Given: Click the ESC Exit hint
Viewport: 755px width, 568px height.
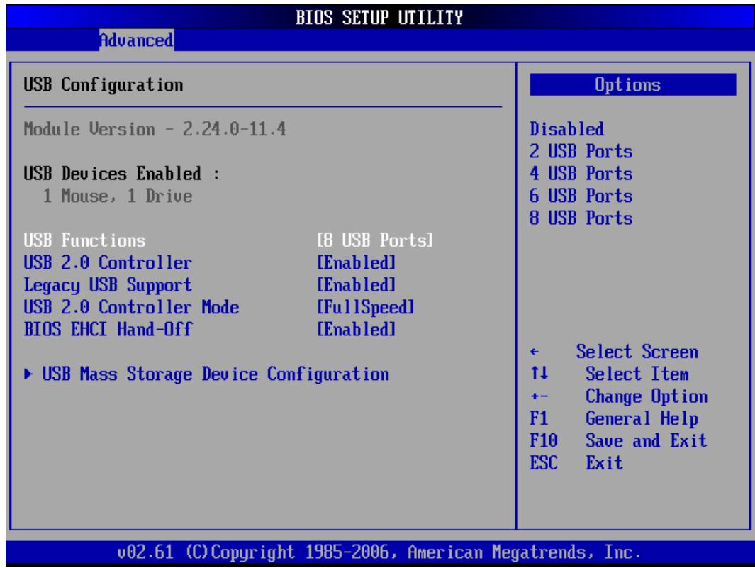Looking at the screenshot, I should [x=576, y=463].
